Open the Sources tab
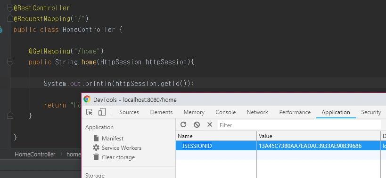This screenshot has width=386, height=178. pyautogui.click(x=129, y=112)
